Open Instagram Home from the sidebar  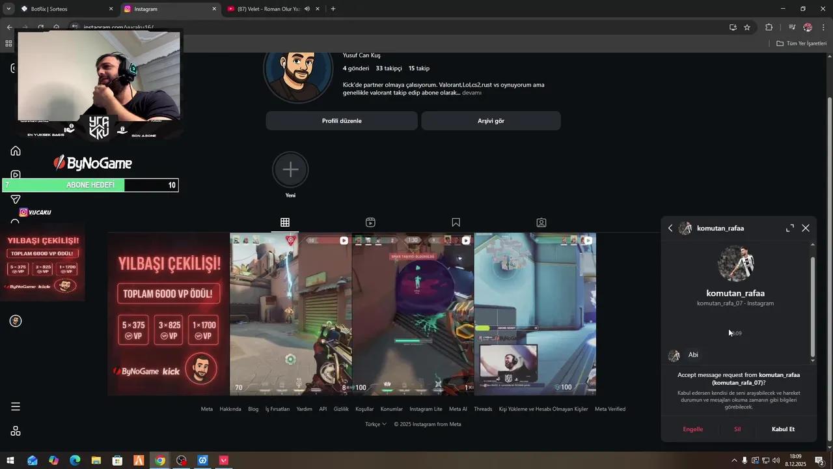click(x=16, y=151)
